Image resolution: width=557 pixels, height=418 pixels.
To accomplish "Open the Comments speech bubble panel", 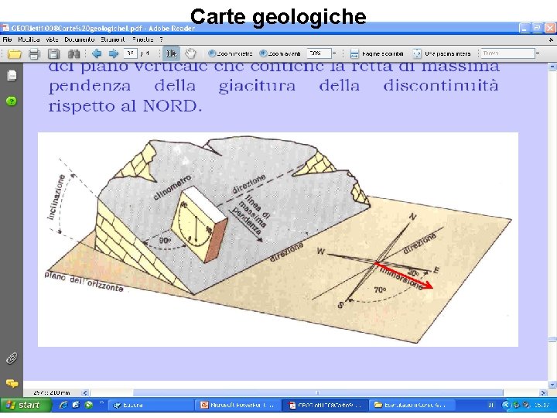I will [x=12, y=383].
